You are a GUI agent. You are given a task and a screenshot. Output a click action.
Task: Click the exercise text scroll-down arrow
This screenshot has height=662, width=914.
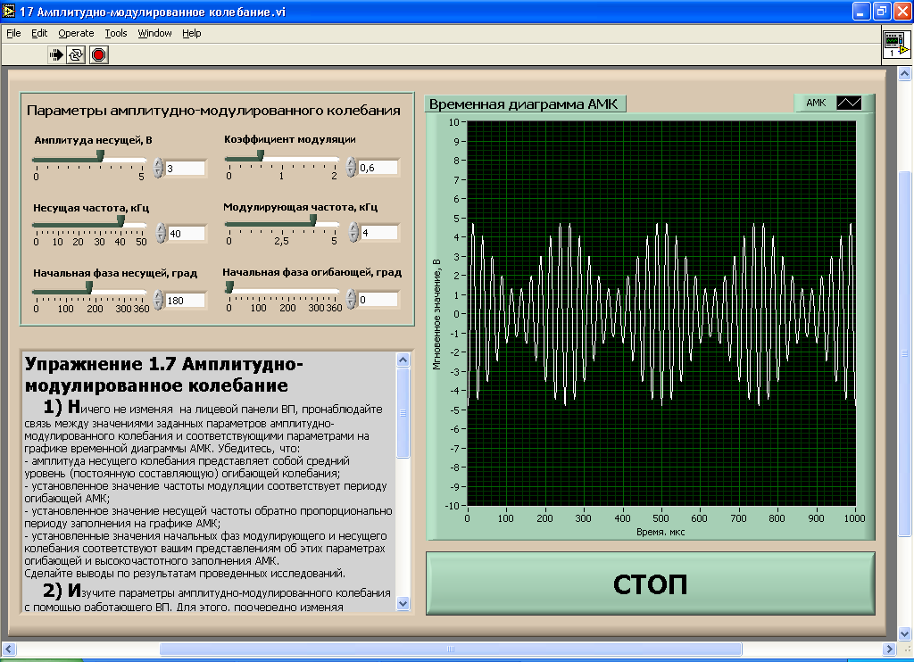point(403,603)
